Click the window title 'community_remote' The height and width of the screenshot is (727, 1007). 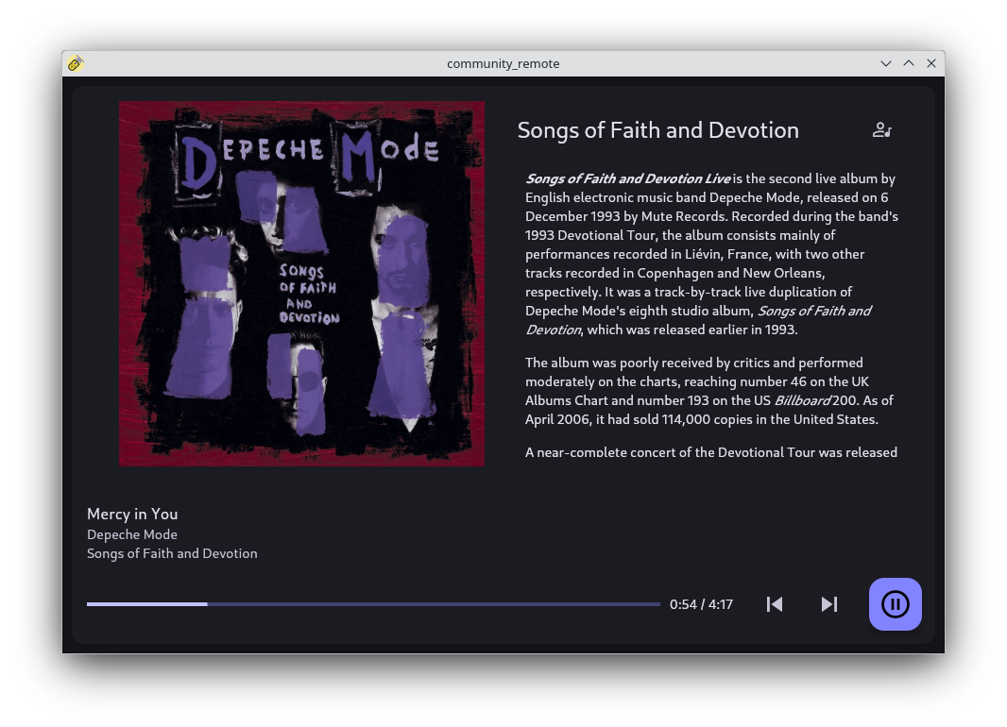tap(503, 63)
